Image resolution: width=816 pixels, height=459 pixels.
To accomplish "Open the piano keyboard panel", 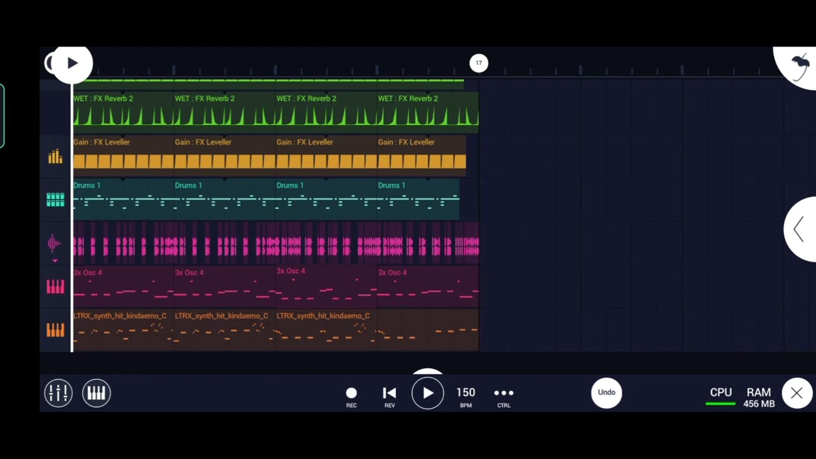I will [96, 393].
